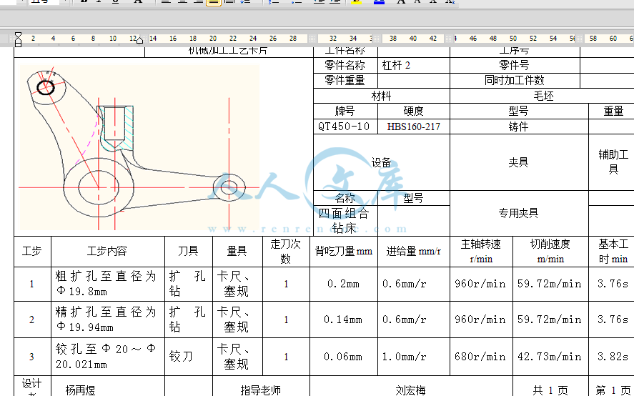Click the '牌号' cell
Viewport: 634px width, 396px height.
tap(345, 112)
